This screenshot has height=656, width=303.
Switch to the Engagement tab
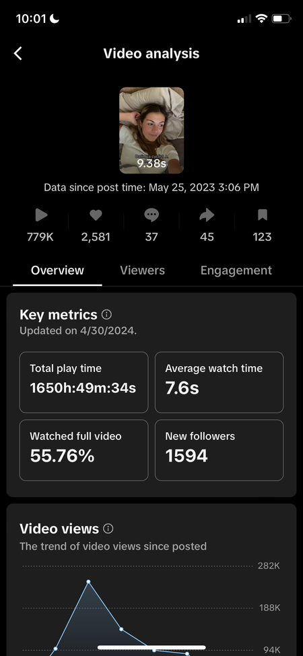(236, 270)
